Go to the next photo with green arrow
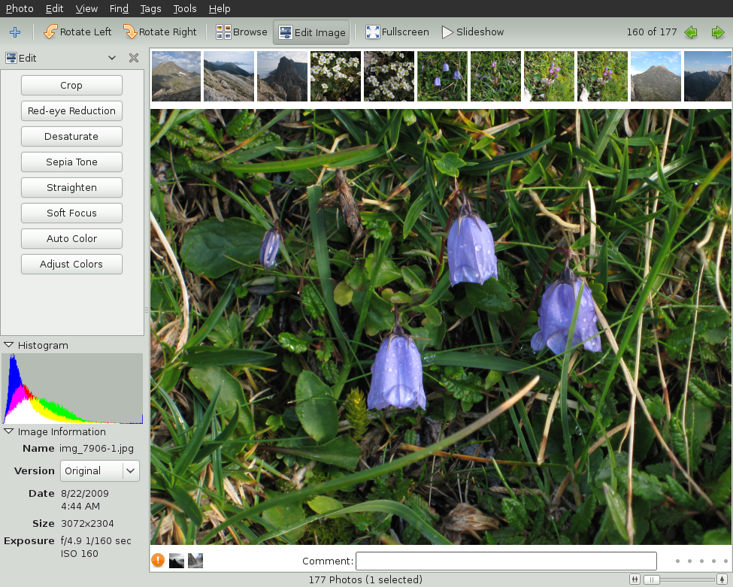Image resolution: width=733 pixels, height=587 pixels. (718, 32)
